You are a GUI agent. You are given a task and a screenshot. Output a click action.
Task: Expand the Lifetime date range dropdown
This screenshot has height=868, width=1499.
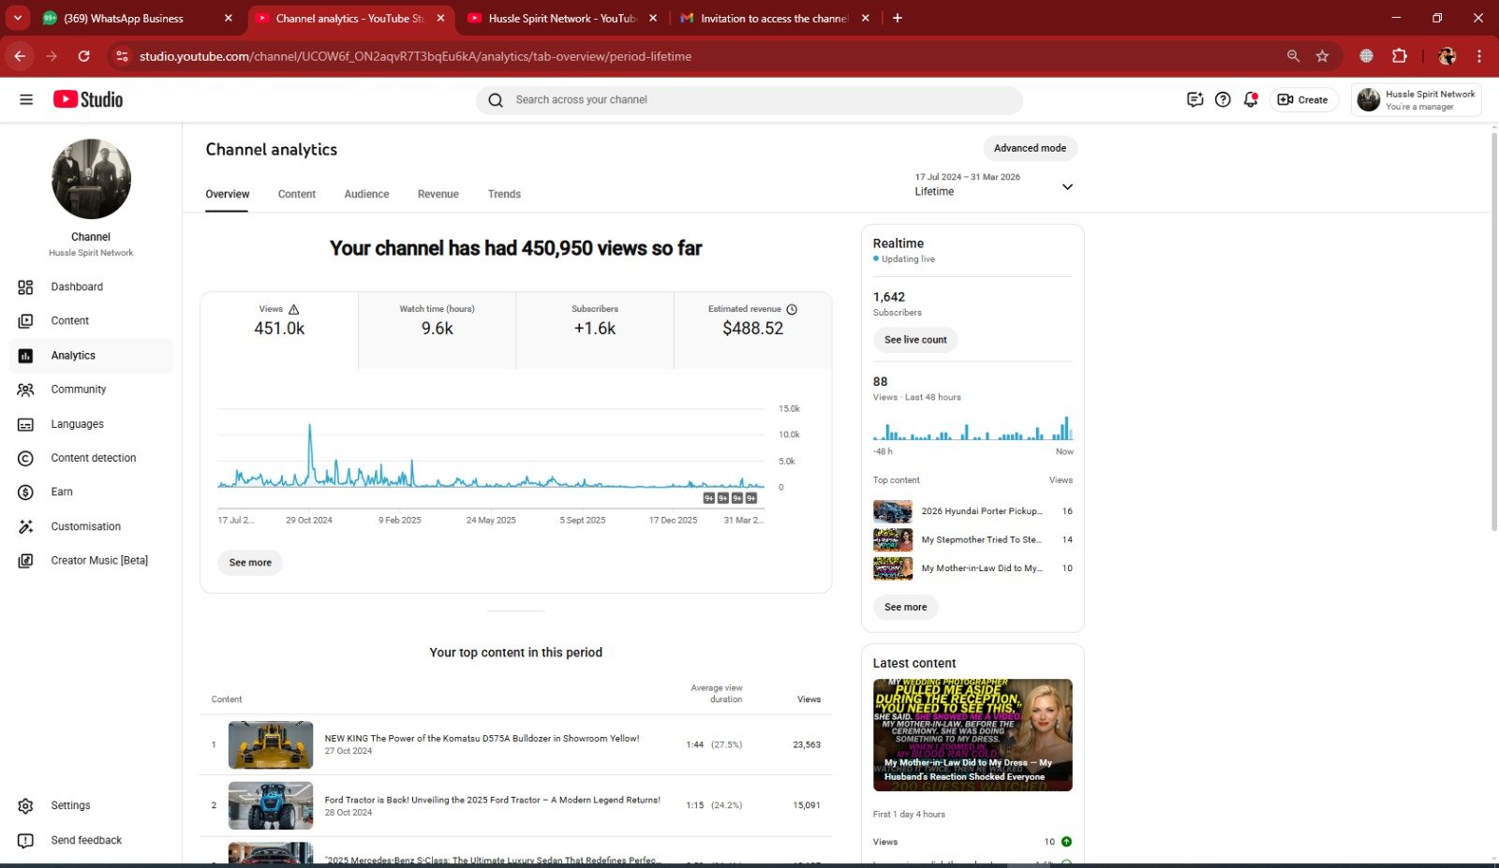click(1066, 186)
